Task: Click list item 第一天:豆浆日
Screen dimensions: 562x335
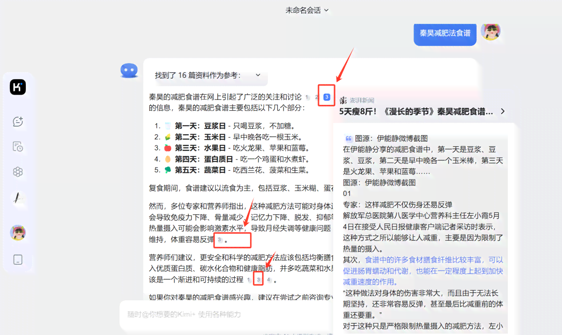Action: click(229, 126)
